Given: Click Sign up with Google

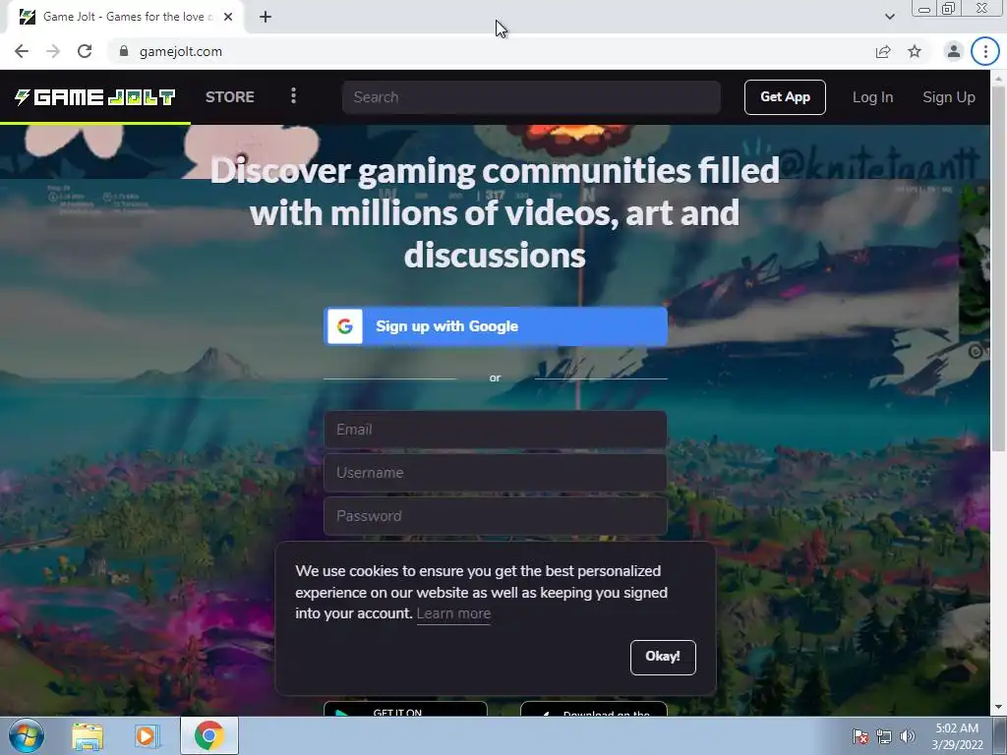Looking at the screenshot, I should 496,326.
